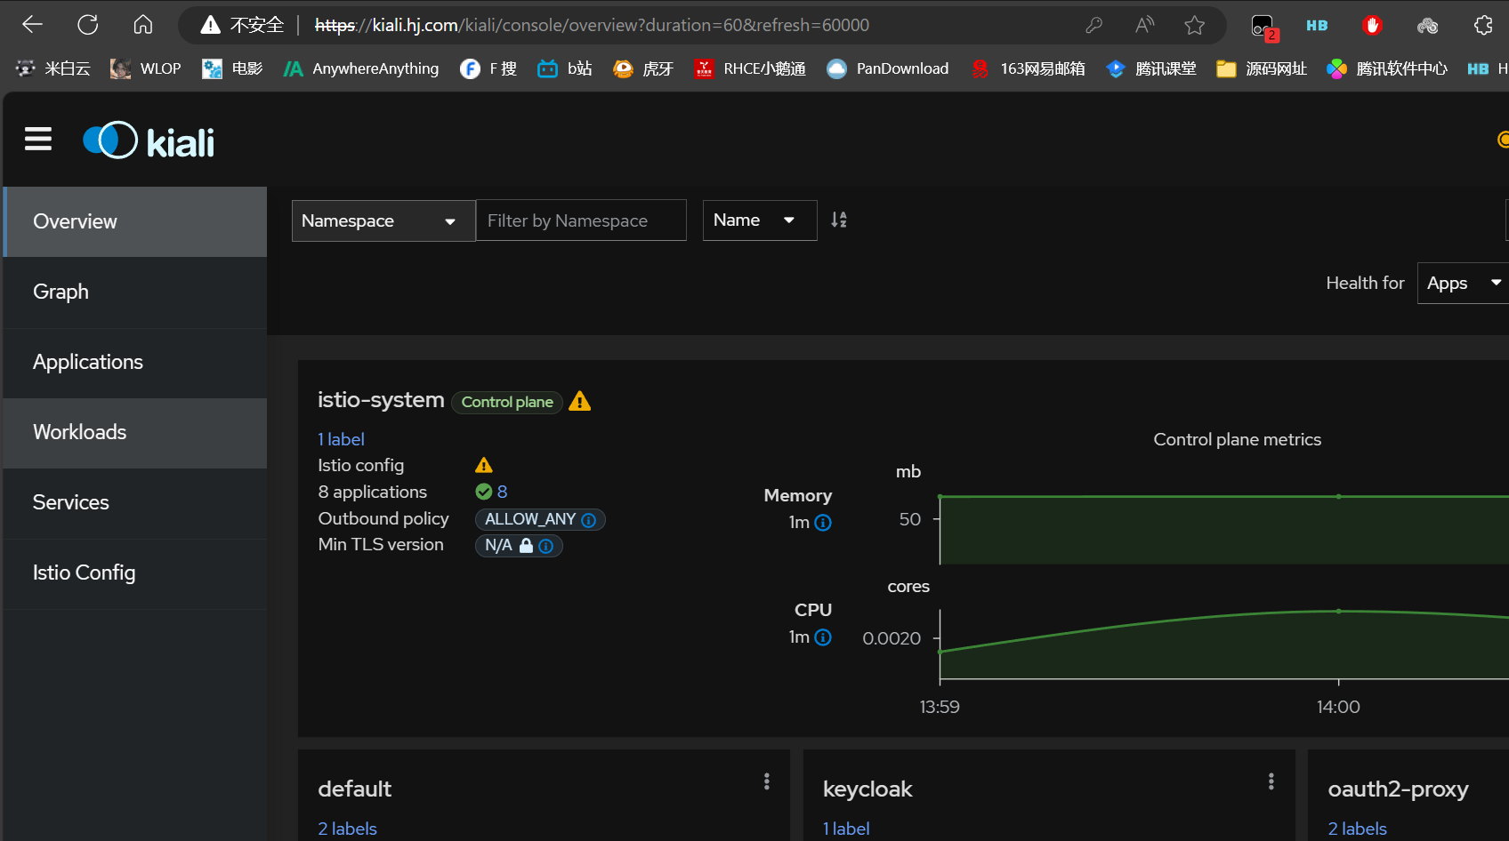Image resolution: width=1509 pixels, height=841 pixels.
Task: Click the default namespace 2 labels link
Action: coord(347,829)
